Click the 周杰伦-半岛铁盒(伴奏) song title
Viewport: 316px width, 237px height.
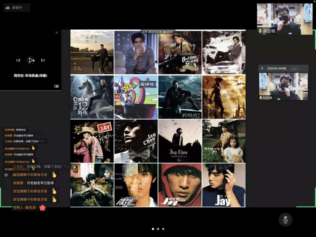[x=30, y=75]
